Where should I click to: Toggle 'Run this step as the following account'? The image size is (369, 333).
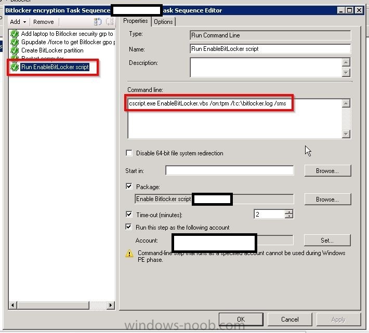tap(129, 227)
